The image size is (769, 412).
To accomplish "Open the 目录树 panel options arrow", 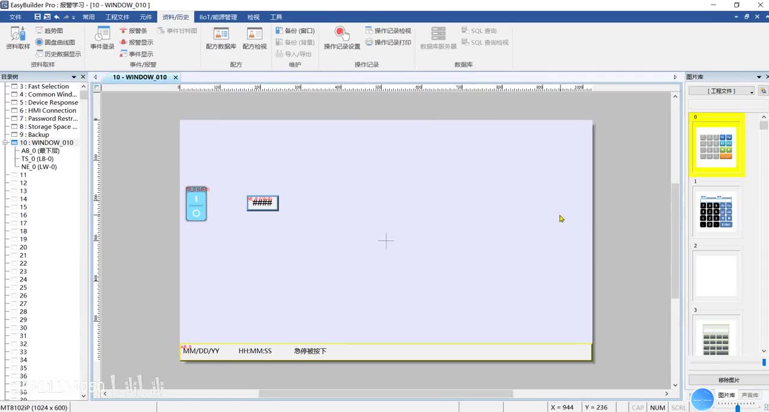I will [74, 77].
